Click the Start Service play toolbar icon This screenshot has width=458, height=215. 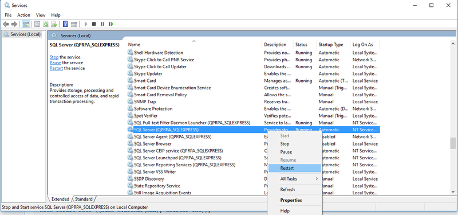(x=86, y=24)
